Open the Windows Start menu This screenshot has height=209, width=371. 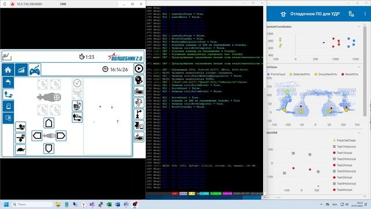point(6,204)
